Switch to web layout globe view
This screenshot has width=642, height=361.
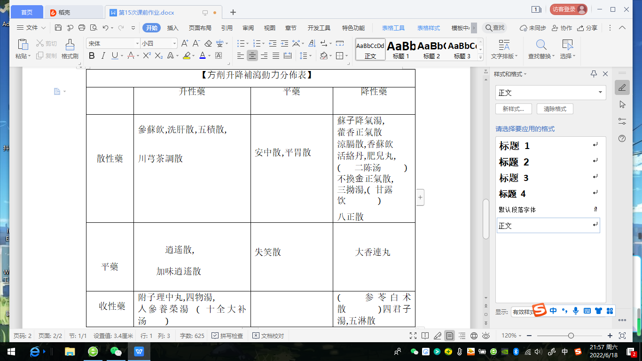click(474, 336)
